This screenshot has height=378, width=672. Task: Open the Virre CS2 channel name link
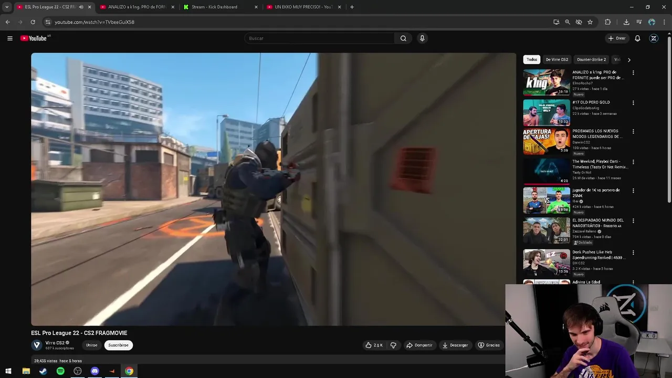point(55,343)
